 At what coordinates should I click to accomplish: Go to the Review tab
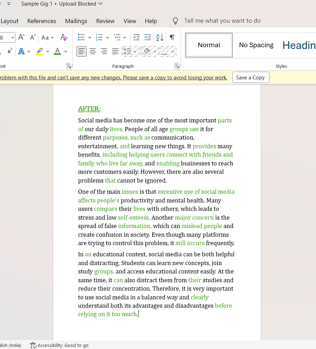tap(105, 21)
